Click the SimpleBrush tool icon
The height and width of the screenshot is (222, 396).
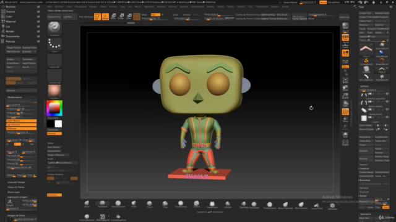pyautogui.click(x=366, y=62)
